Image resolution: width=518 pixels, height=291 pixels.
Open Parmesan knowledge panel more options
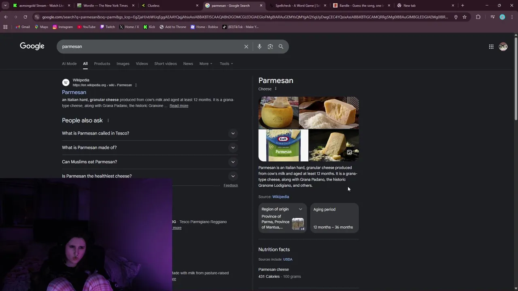pyautogui.click(x=276, y=89)
